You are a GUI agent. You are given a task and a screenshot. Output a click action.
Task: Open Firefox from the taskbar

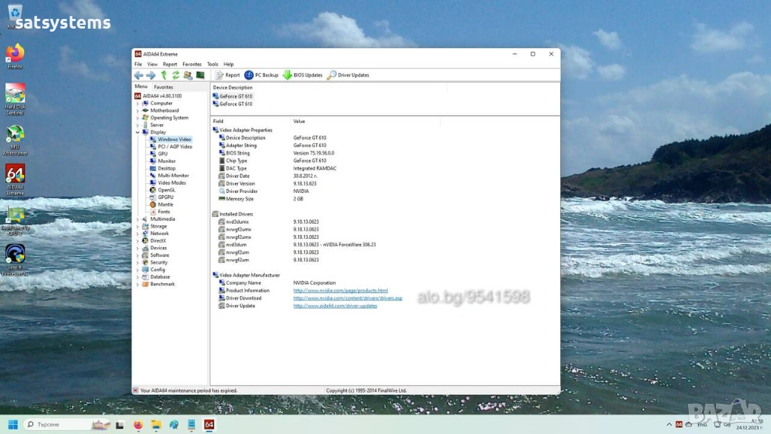click(x=139, y=425)
